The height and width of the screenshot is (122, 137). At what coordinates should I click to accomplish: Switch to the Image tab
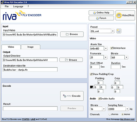30,47
